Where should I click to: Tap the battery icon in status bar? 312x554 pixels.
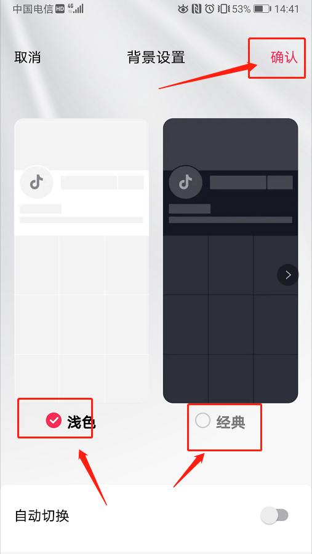[x=262, y=9]
